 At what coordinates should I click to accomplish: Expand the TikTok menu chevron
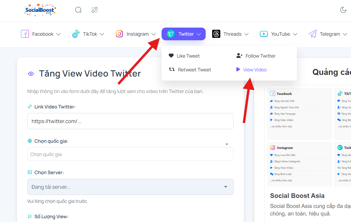(x=102, y=34)
